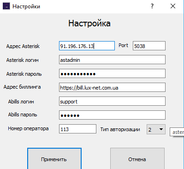
Task: Click the Адрес биллинга label
Action: tap(22, 87)
